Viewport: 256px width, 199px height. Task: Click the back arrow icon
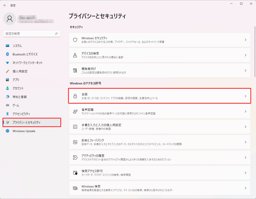coord(5,5)
